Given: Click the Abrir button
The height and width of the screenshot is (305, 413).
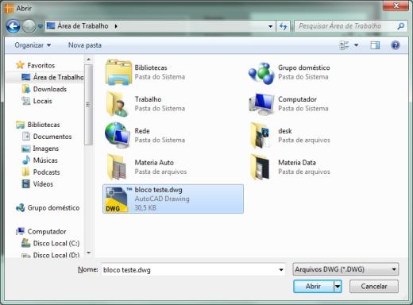Looking at the screenshot, I should 314,287.
